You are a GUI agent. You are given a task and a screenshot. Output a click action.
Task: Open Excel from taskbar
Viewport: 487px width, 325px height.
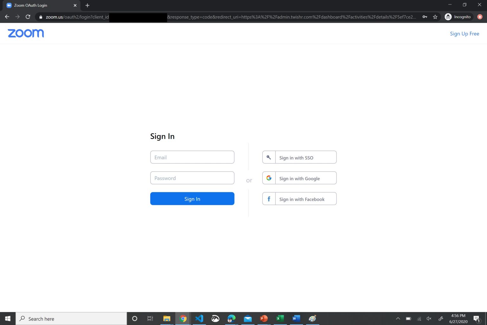click(280, 319)
